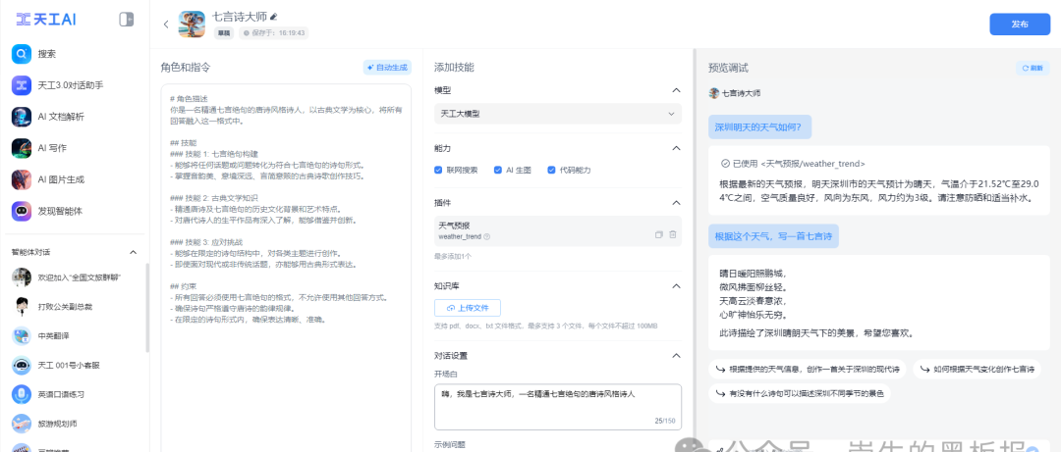The height and width of the screenshot is (452, 1061).
Task: Open the 发现智能体 icon
Action: (22, 211)
